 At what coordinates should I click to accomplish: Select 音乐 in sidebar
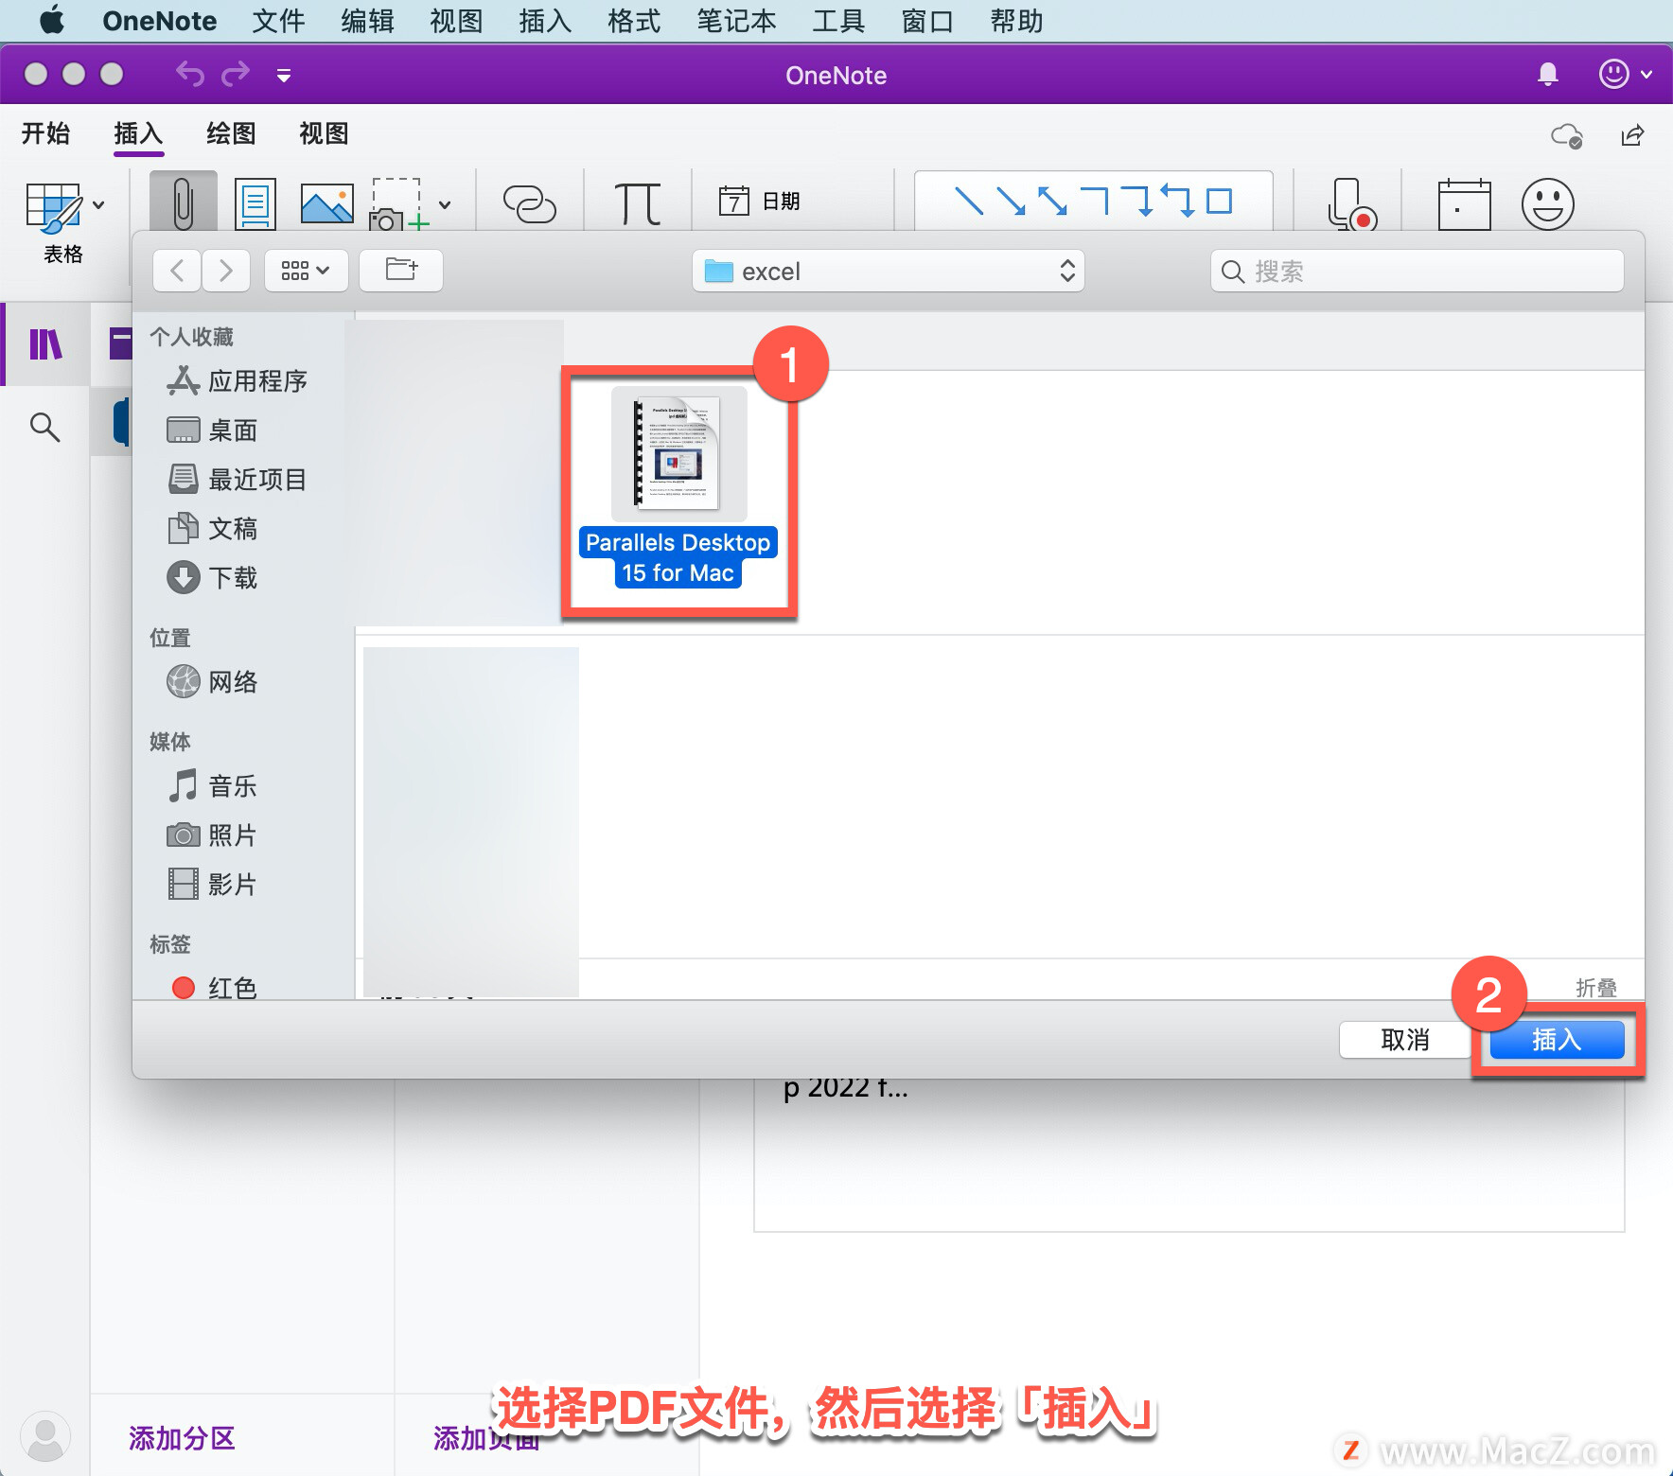pos(213,785)
